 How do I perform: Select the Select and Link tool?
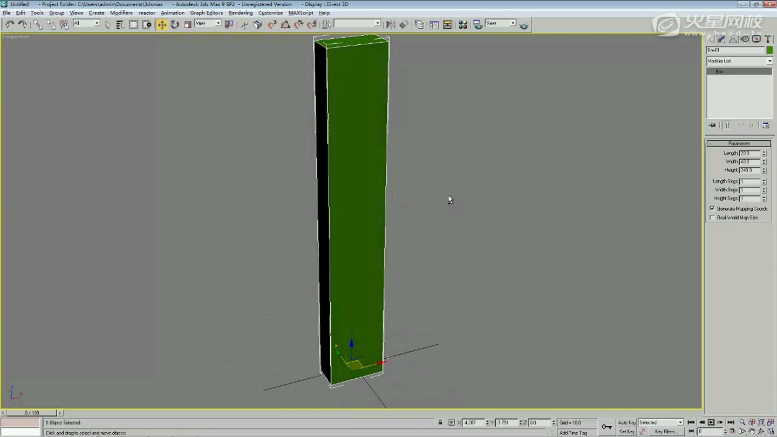(x=38, y=24)
